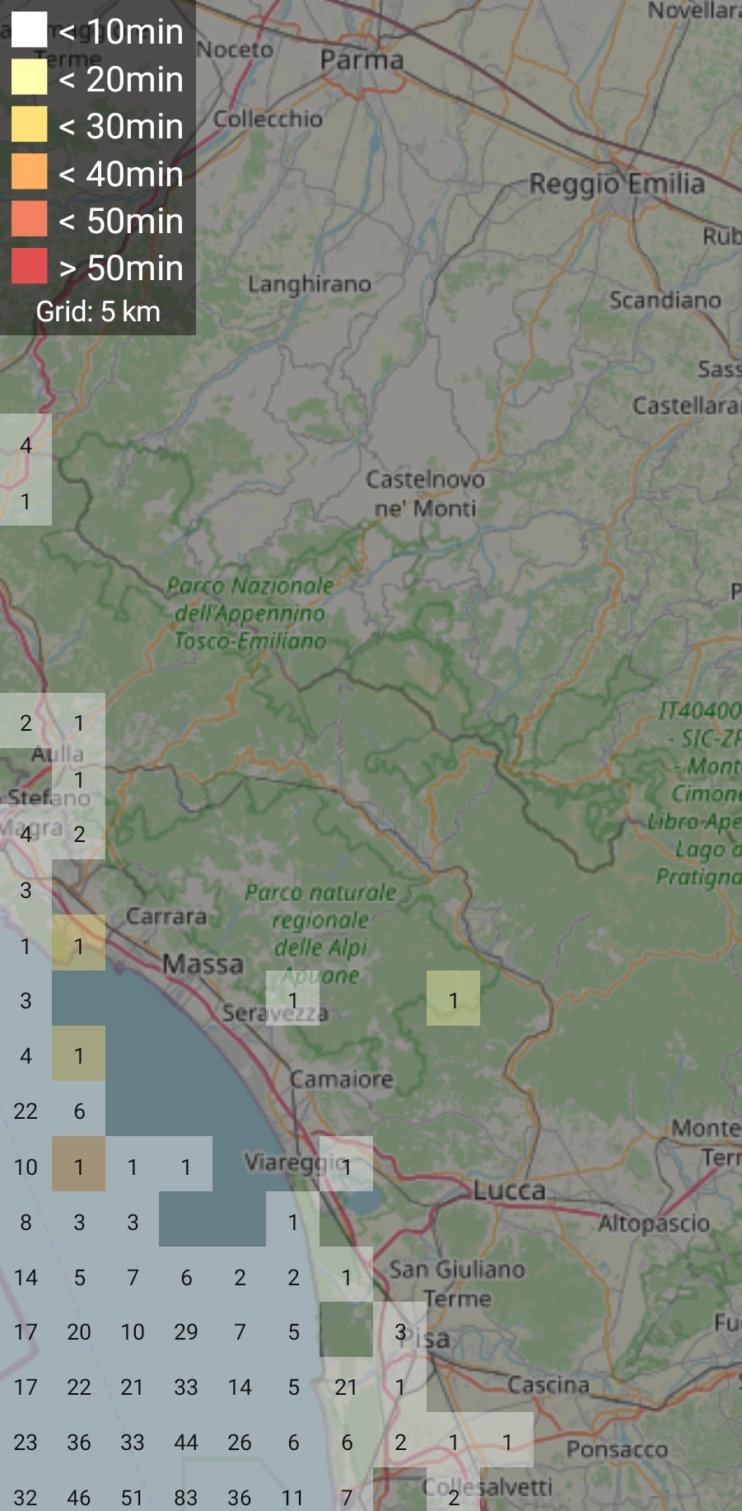Click the 'Grid: 5 km' legend label
The image size is (742, 1511).
98,311
